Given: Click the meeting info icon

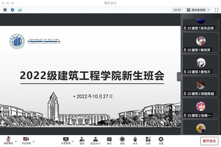Looking at the screenshot, I should point(5,10).
